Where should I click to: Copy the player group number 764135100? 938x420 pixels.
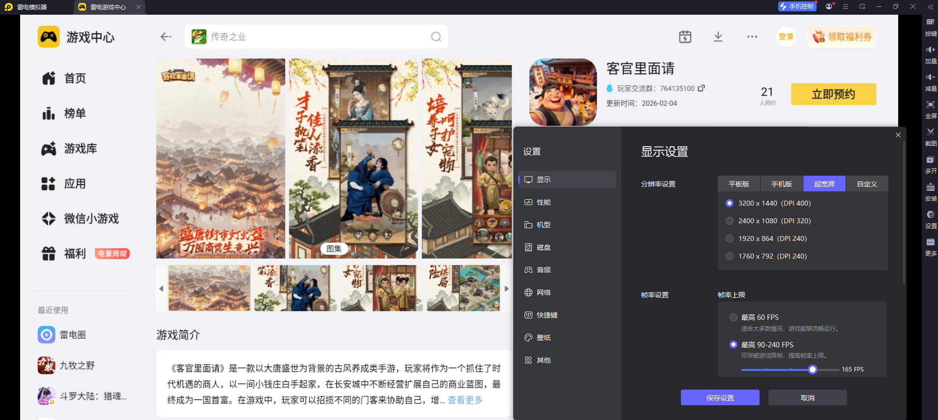point(701,88)
